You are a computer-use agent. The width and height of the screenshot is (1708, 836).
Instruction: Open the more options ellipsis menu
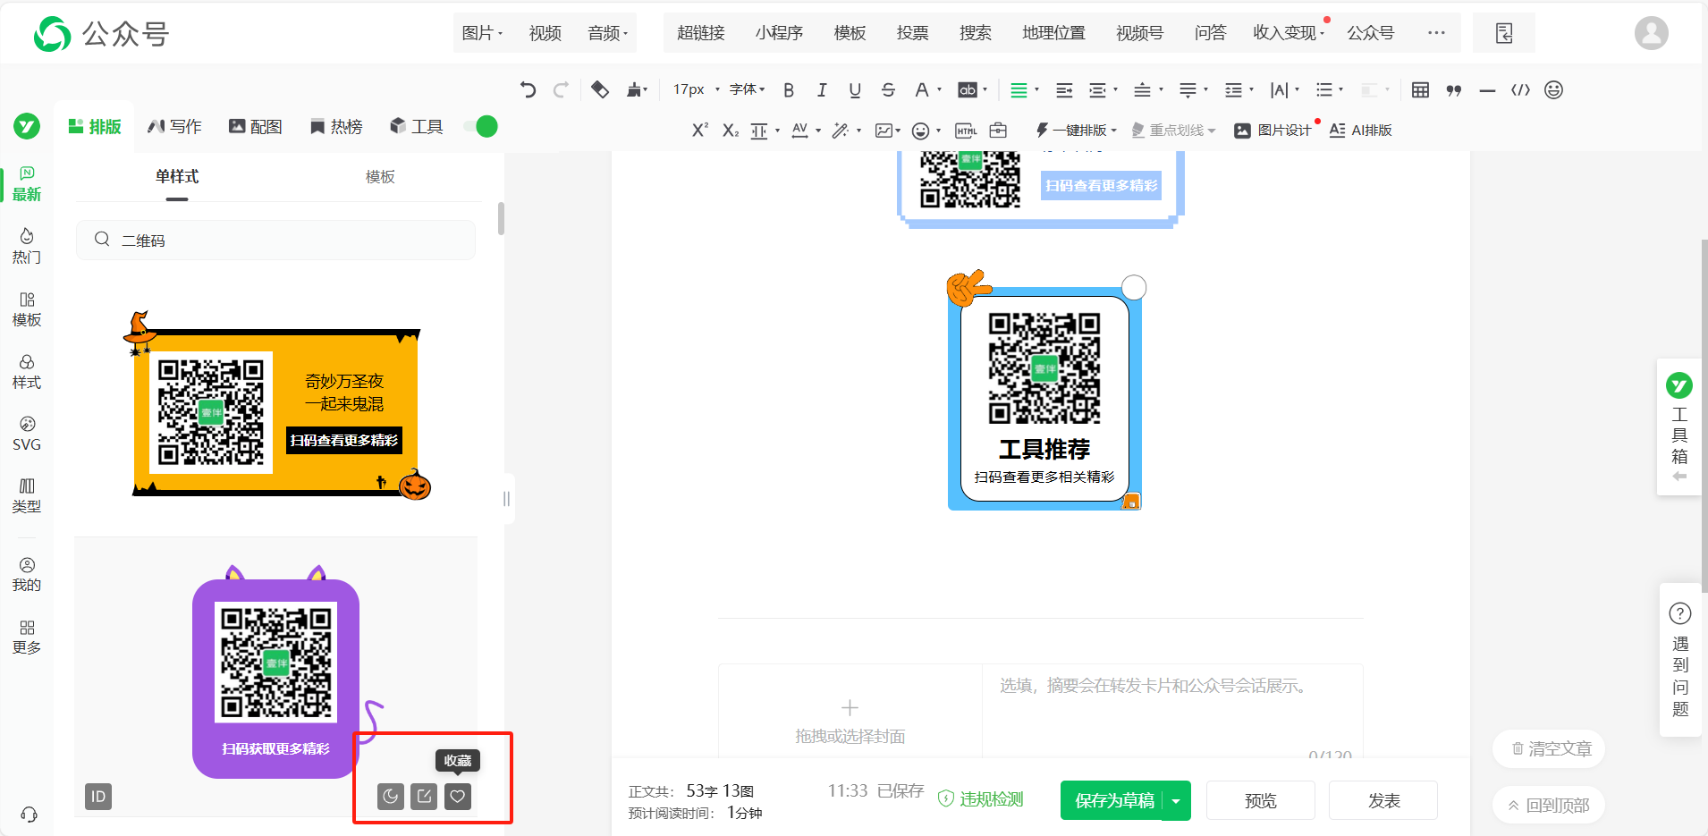pos(1436,33)
